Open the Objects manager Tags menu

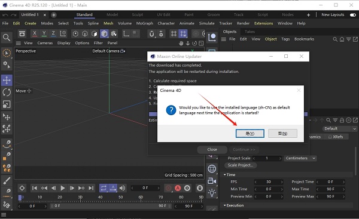[285, 39]
